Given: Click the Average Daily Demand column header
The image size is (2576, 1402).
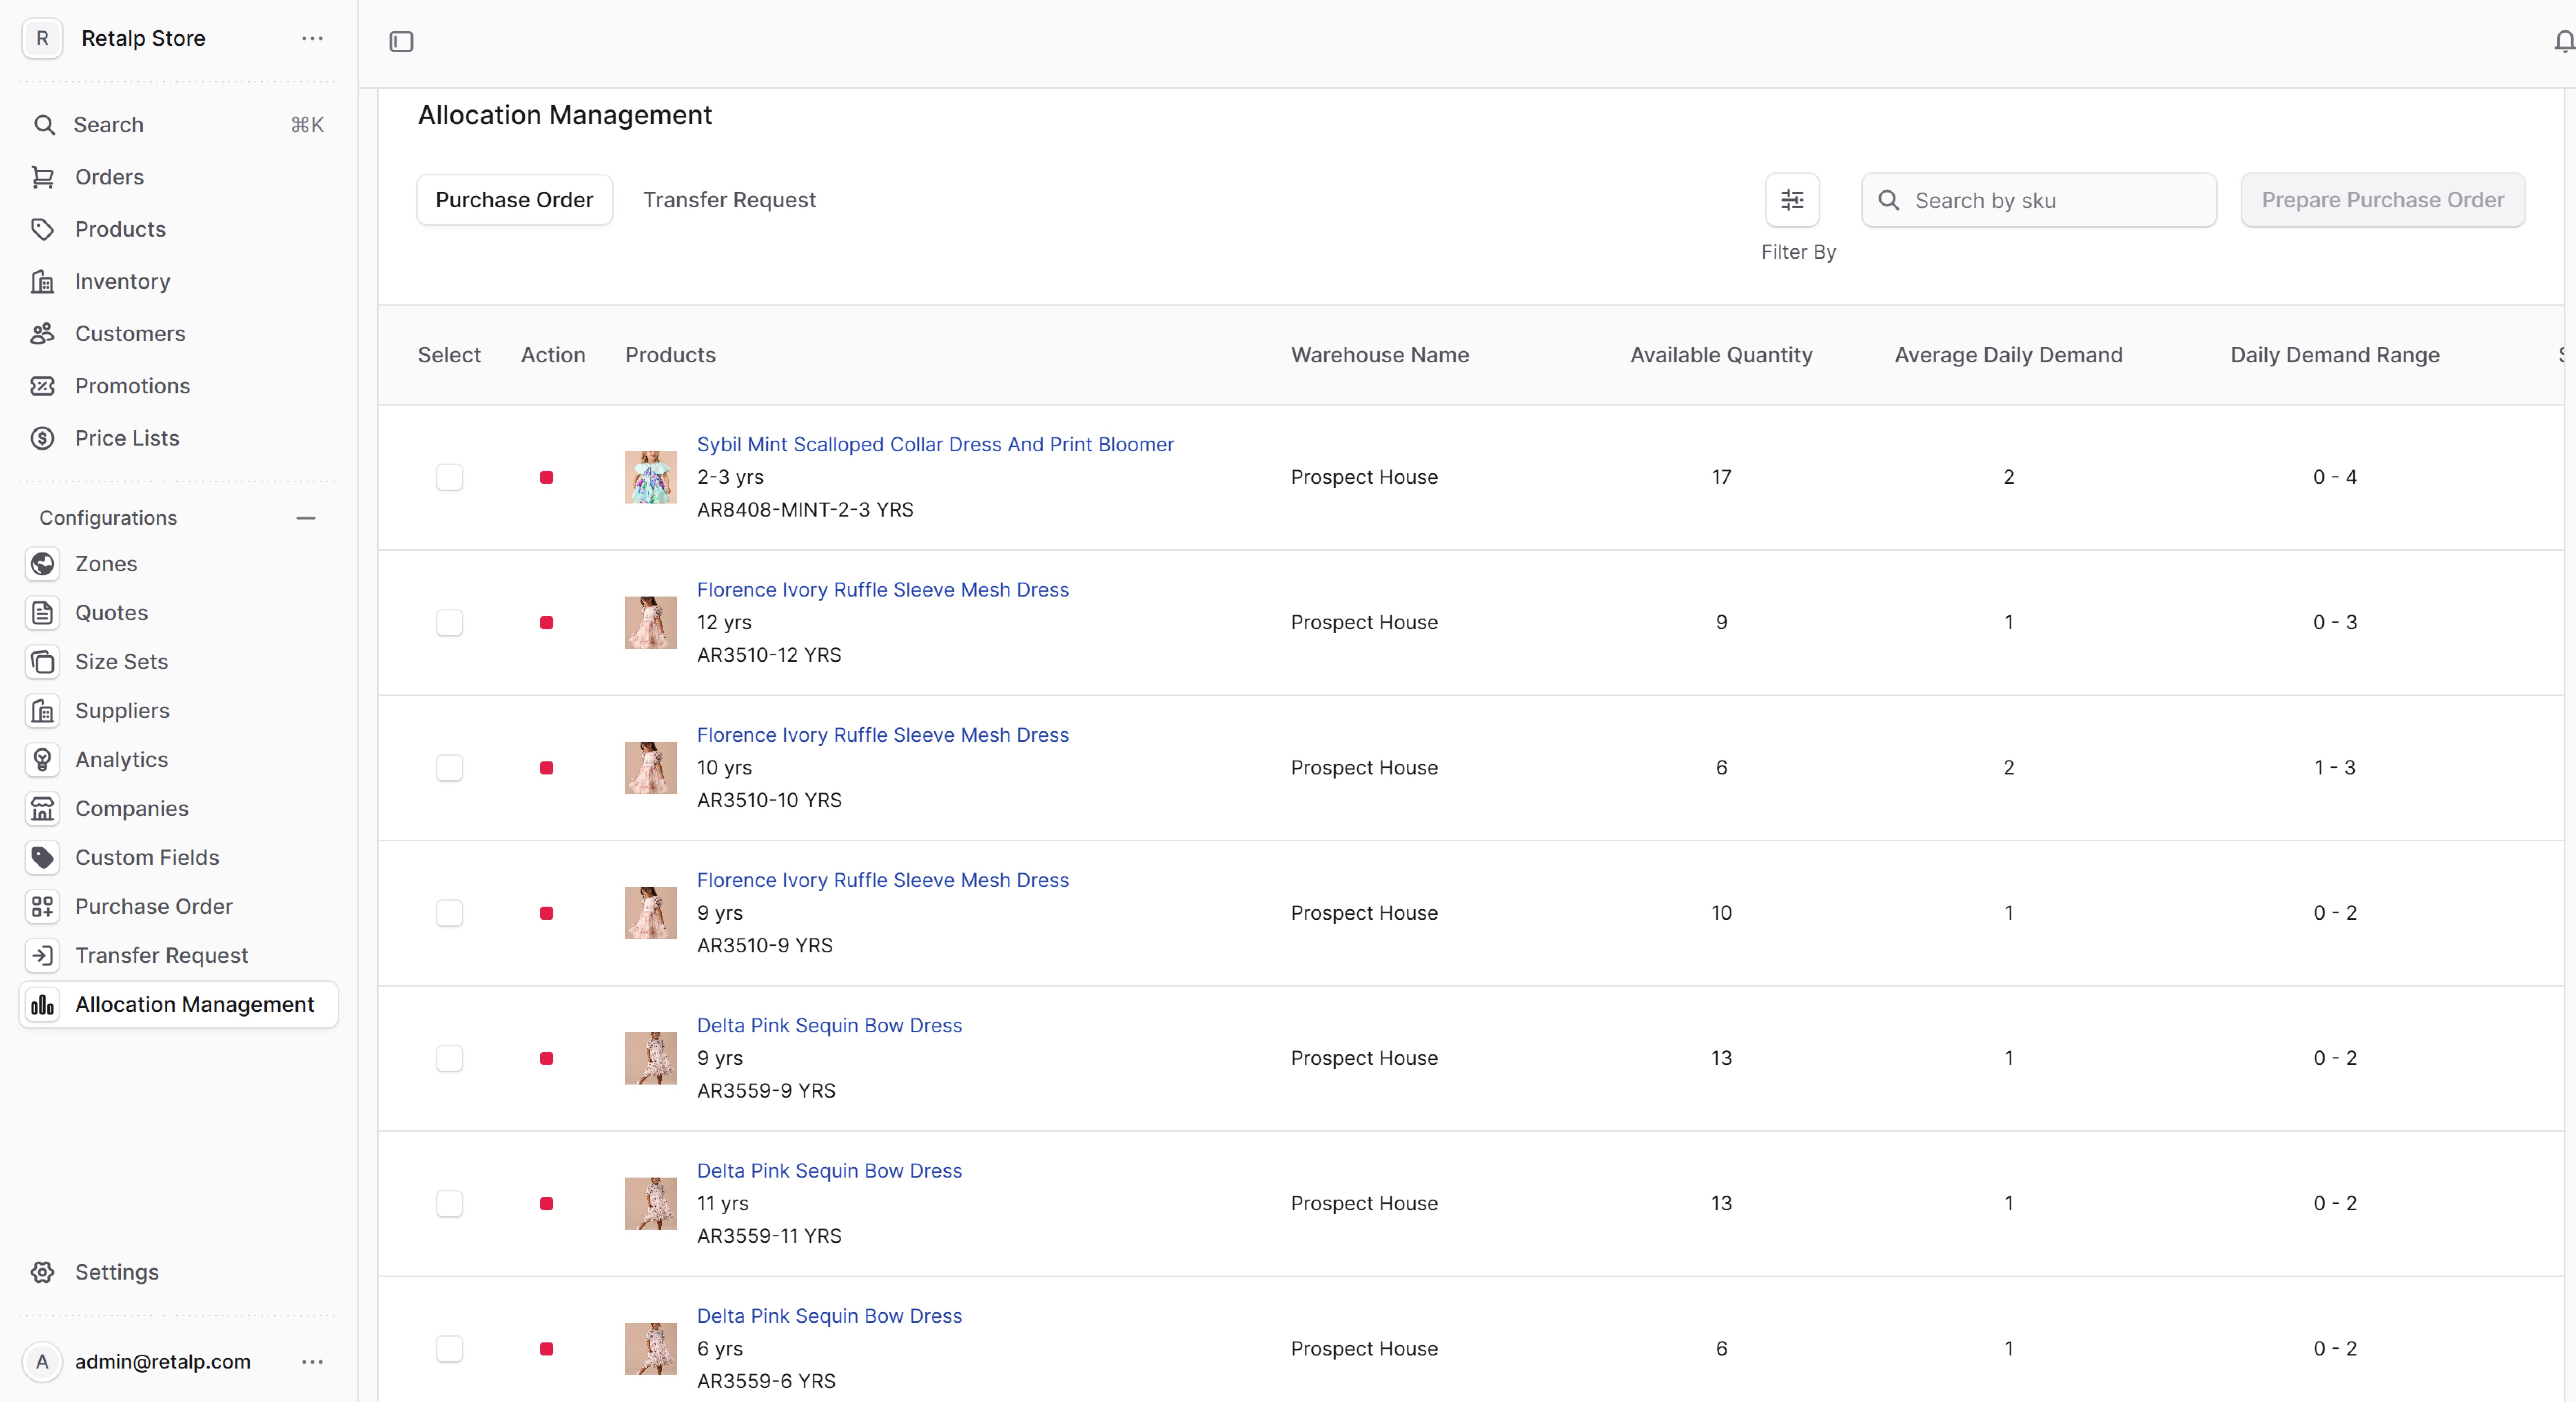Looking at the screenshot, I should [2008, 355].
